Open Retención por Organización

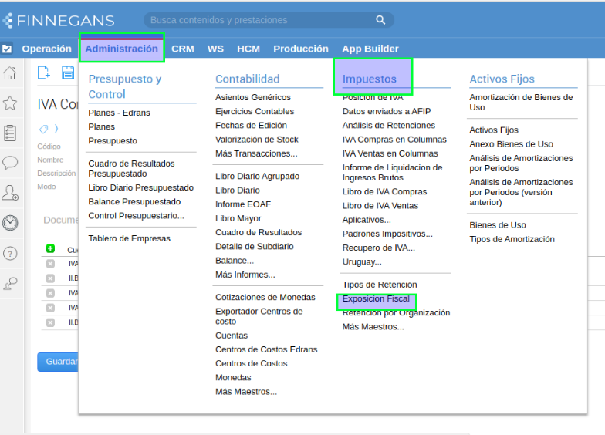(396, 313)
